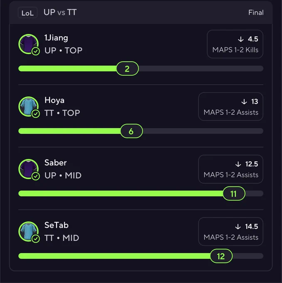Click the down arrow next to 14.5
This screenshot has height=283, width=282.
(238, 226)
